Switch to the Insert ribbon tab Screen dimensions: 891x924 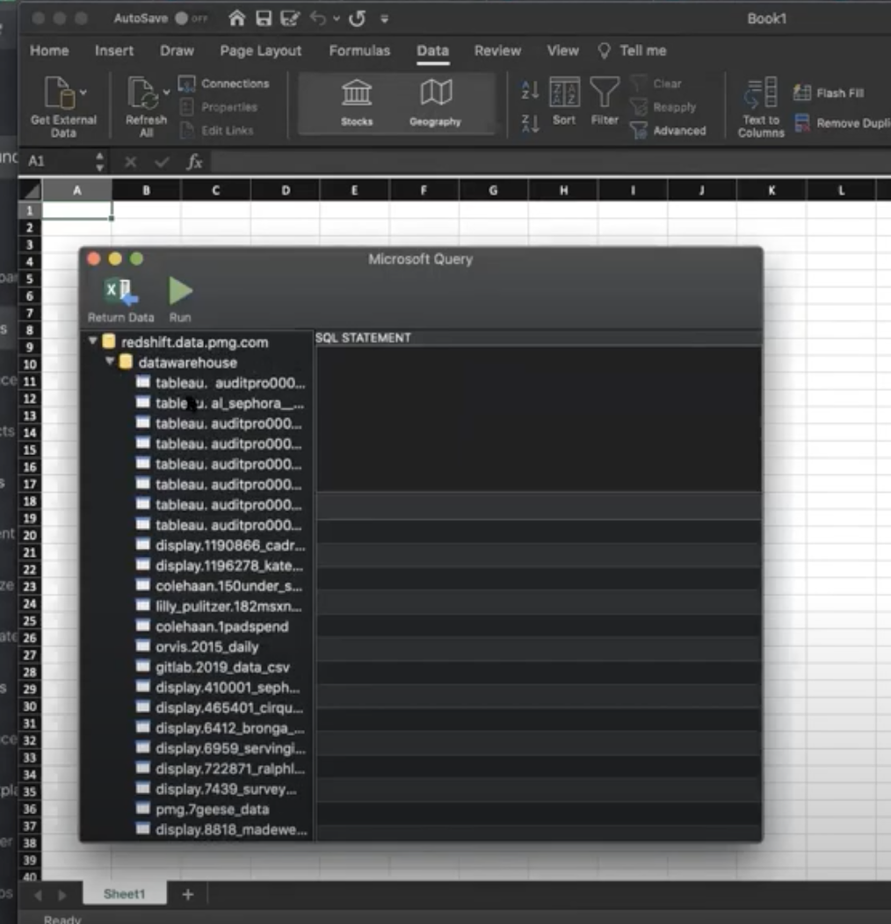(114, 51)
